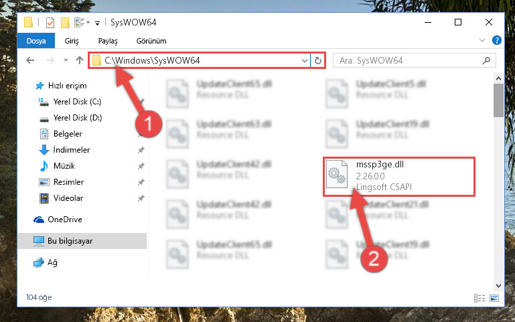Click the Back navigation arrow
This screenshot has height=322, width=515.
[30, 60]
